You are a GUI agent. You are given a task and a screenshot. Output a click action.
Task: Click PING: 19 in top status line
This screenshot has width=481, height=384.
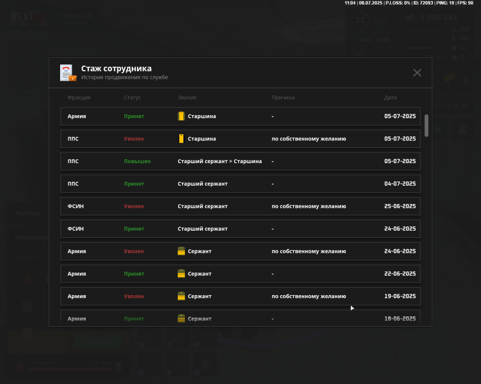(x=445, y=3)
